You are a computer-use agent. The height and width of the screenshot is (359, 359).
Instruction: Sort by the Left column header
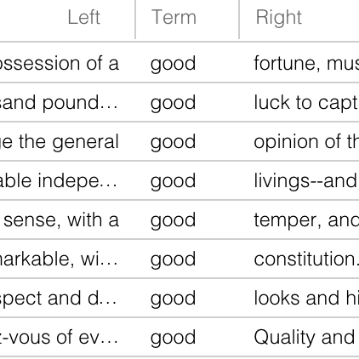[x=84, y=18]
